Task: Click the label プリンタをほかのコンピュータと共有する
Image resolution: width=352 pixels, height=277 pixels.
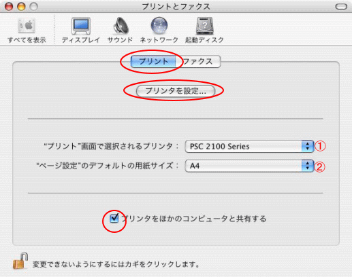Action: pyautogui.click(x=193, y=219)
